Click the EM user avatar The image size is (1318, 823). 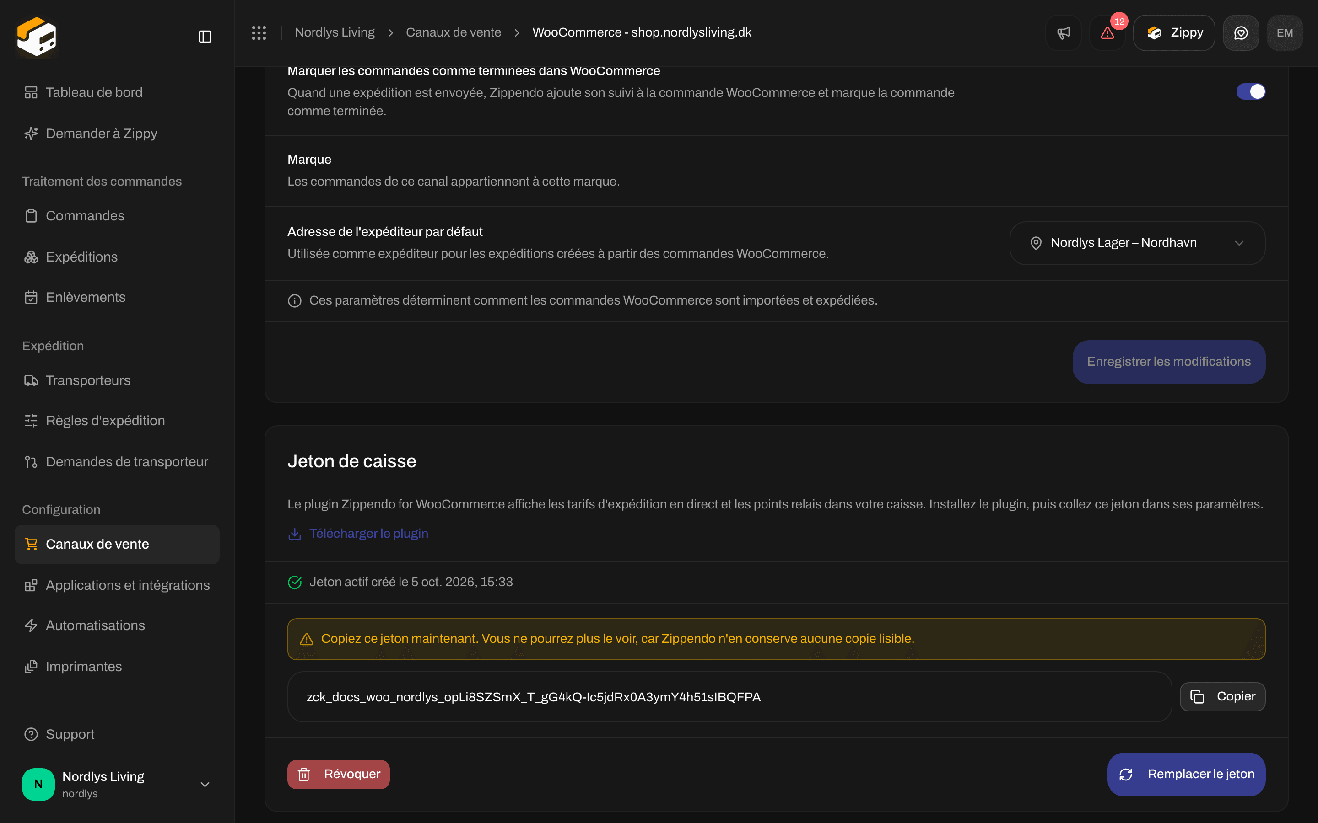click(1285, 32)
